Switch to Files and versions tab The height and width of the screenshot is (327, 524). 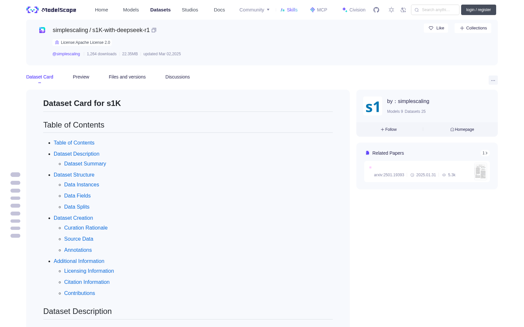(127, 77)
